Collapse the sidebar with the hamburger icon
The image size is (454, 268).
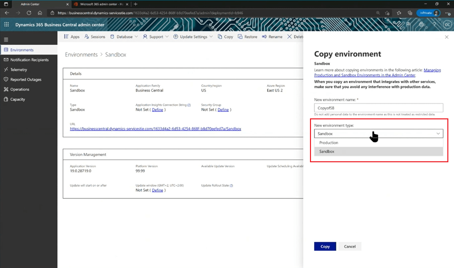point(6,39)
